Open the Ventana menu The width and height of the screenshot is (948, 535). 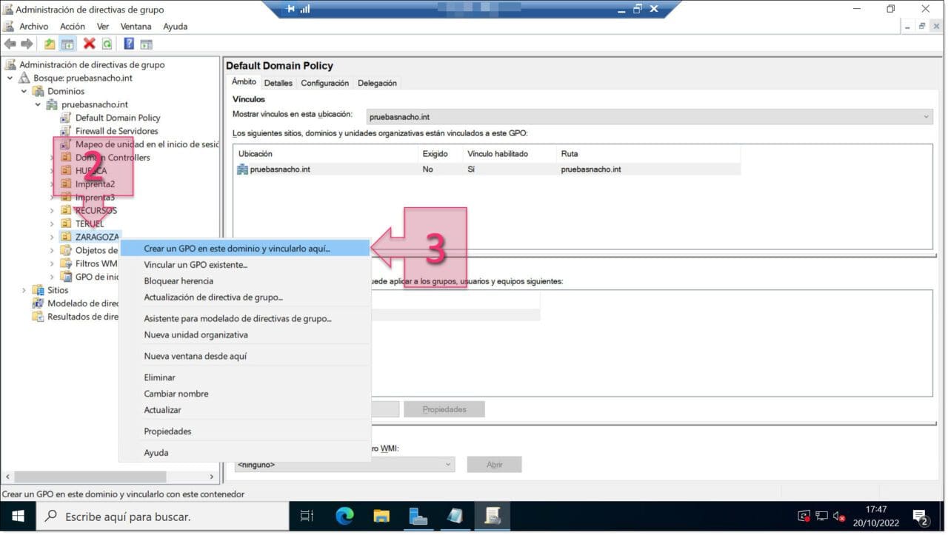coord(136,26)
